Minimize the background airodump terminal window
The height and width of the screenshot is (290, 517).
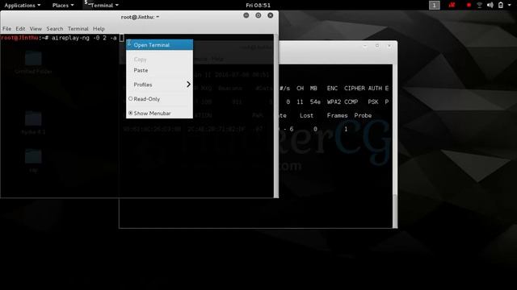[365, 46]
